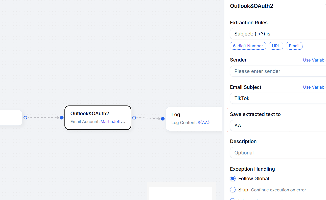Click the MartinJeff email account value

pos(113,122)
